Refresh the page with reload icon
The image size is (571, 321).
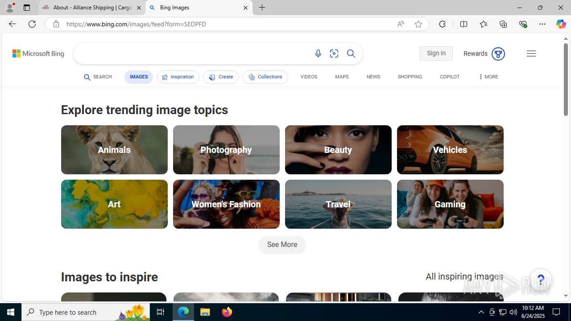point(32,24)
